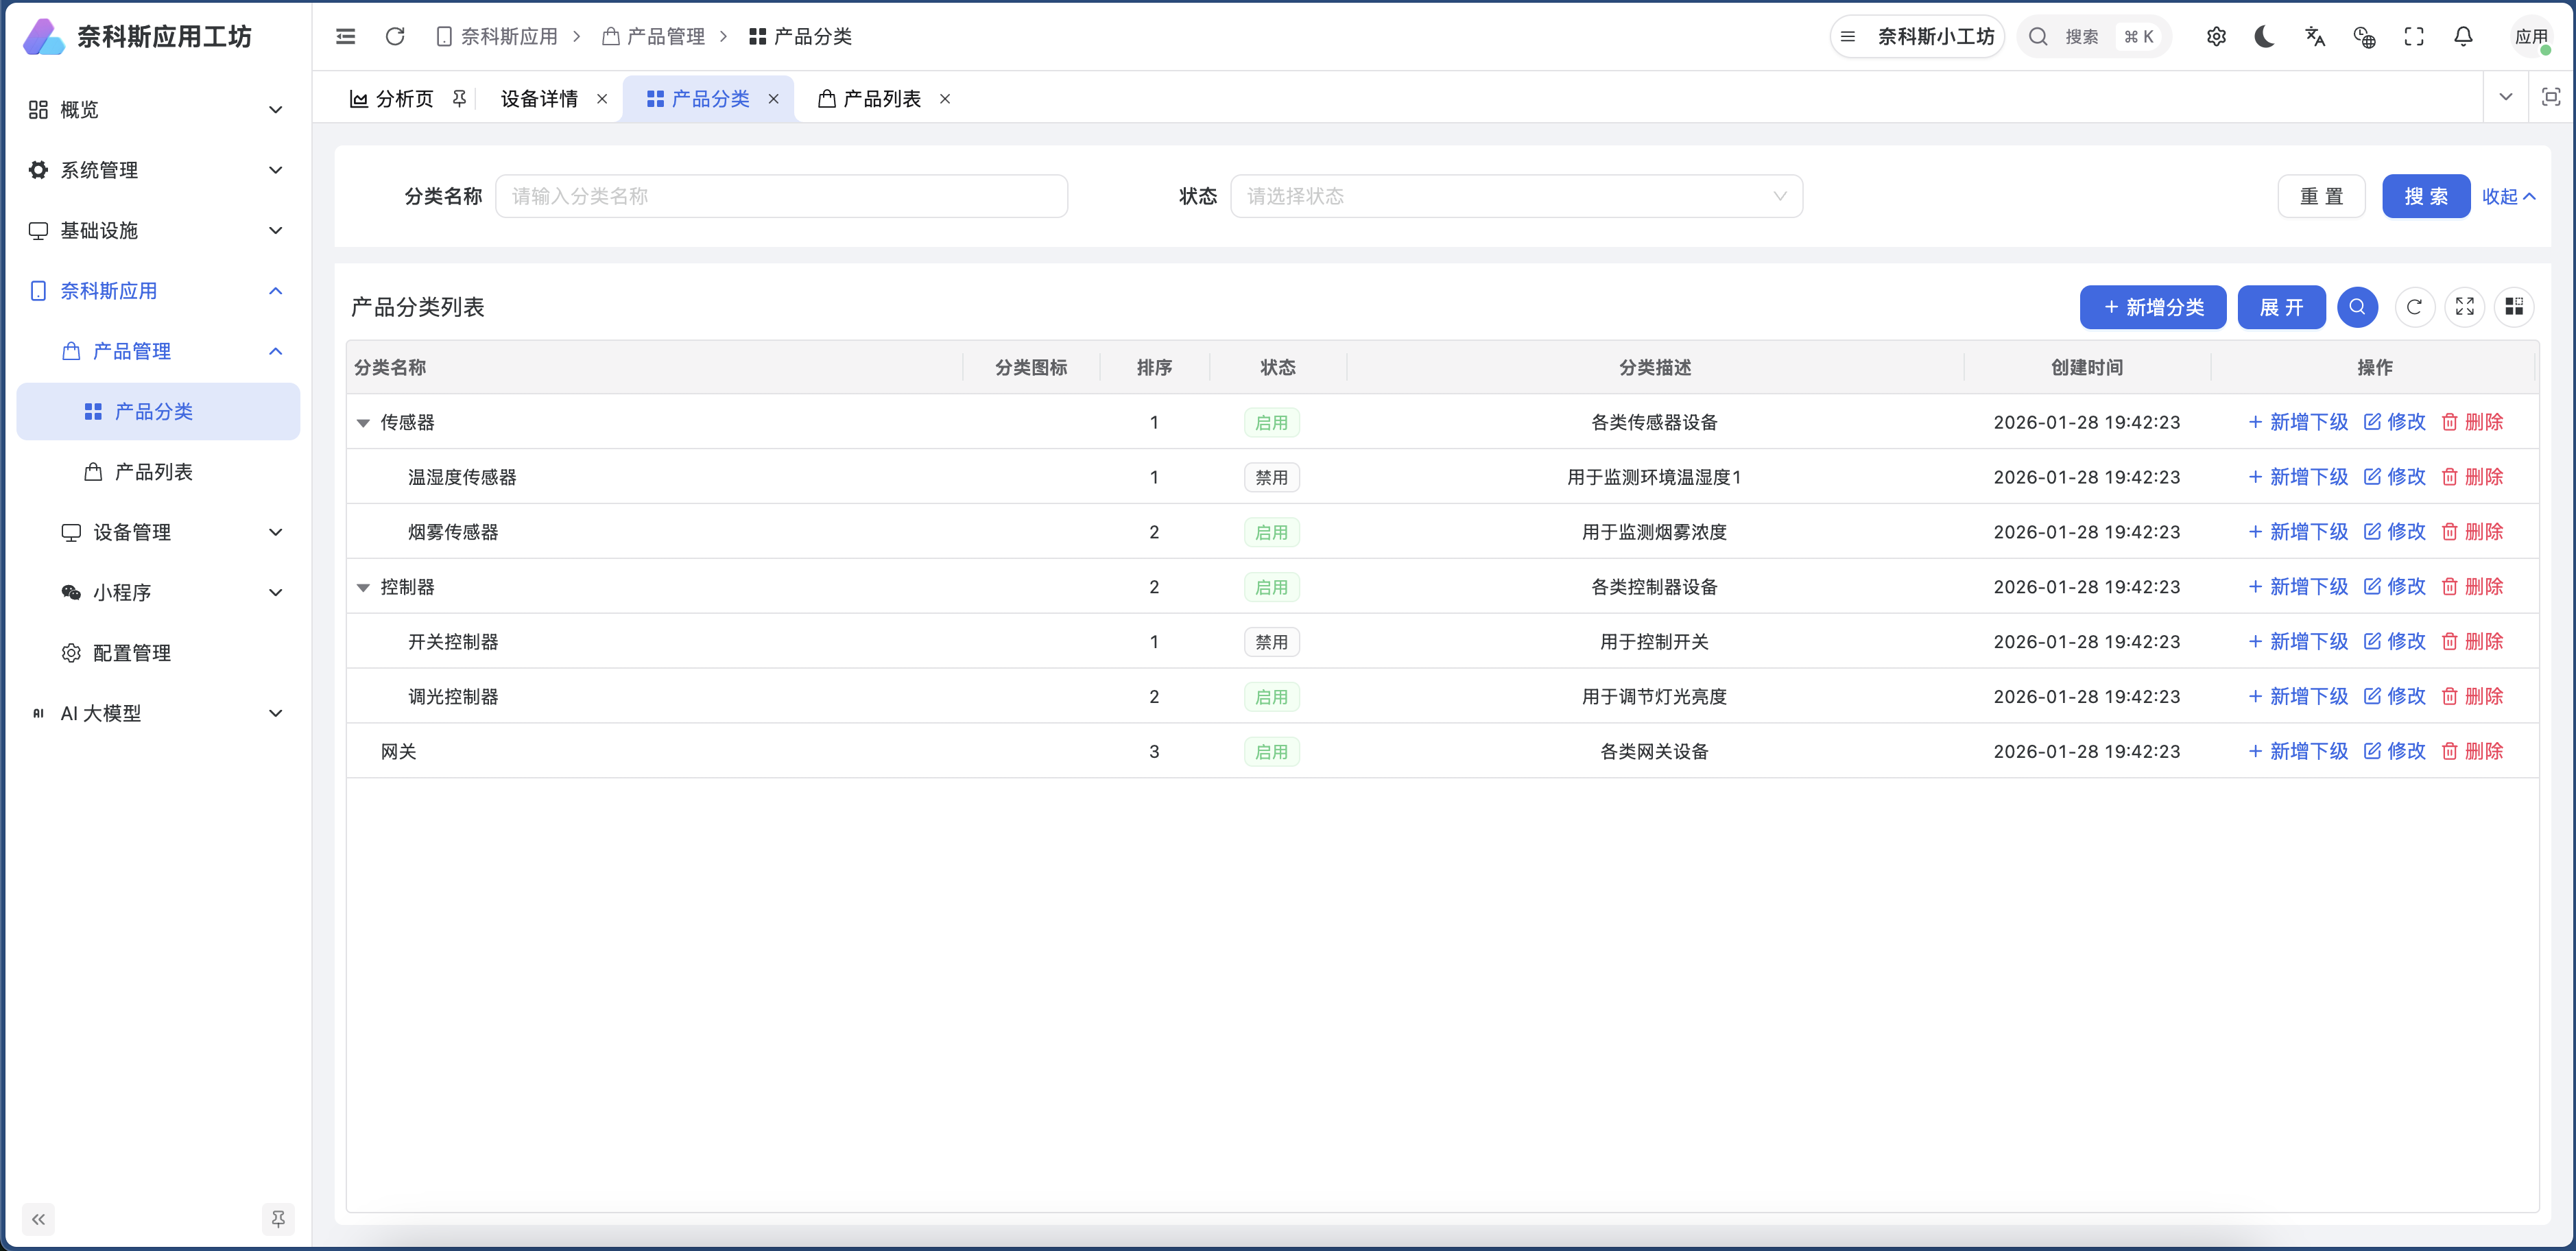
Task: Close the 设备详情 tab
Action: point(602,99)
